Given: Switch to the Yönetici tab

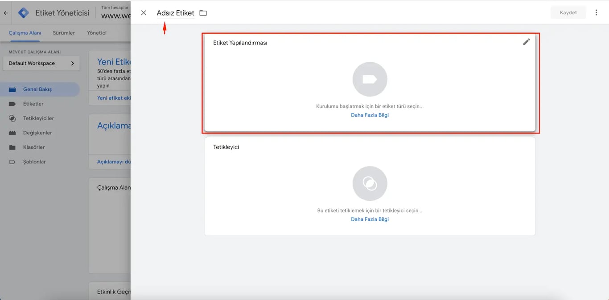Looking at the screenshot, I should point(96,32).
